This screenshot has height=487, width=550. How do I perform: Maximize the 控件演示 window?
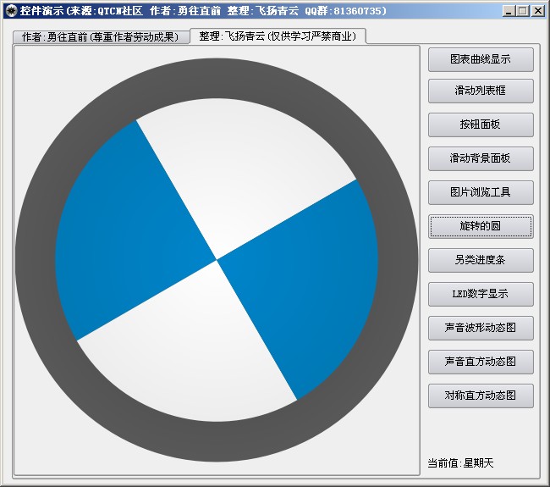523,11
